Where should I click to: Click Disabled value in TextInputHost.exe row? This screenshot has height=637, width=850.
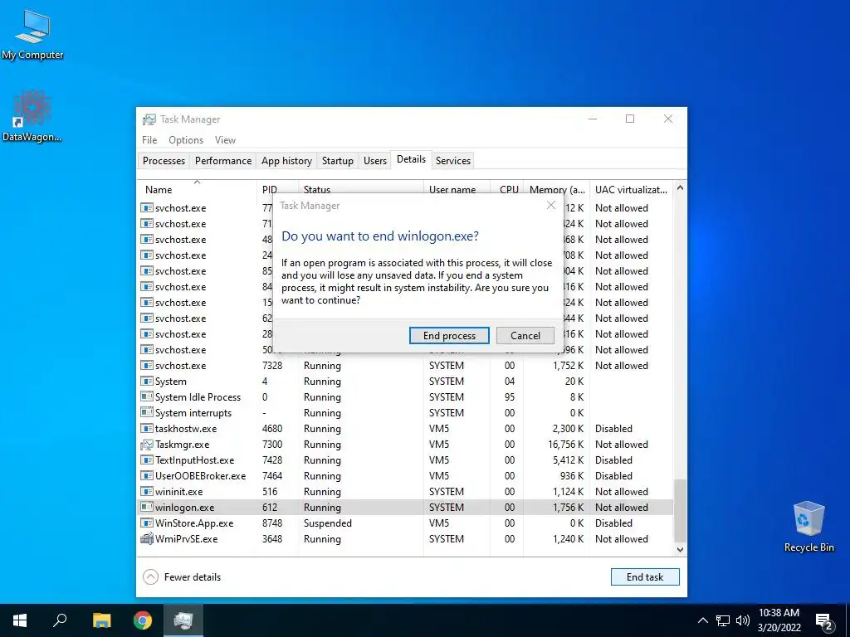point(613,460)
